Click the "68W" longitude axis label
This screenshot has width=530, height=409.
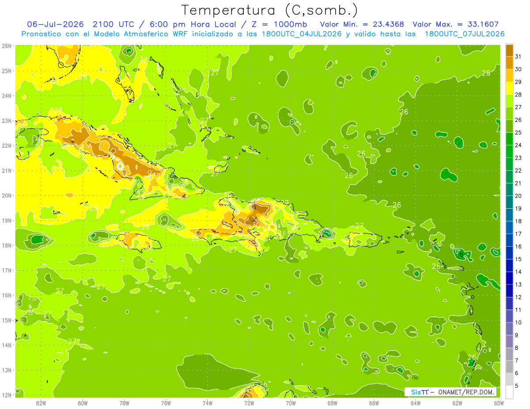point(333,403)
